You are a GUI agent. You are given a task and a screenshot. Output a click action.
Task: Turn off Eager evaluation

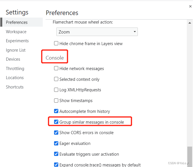56,143
